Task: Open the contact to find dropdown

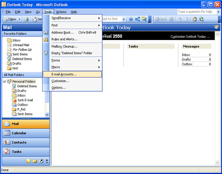Action: (124, 19)
